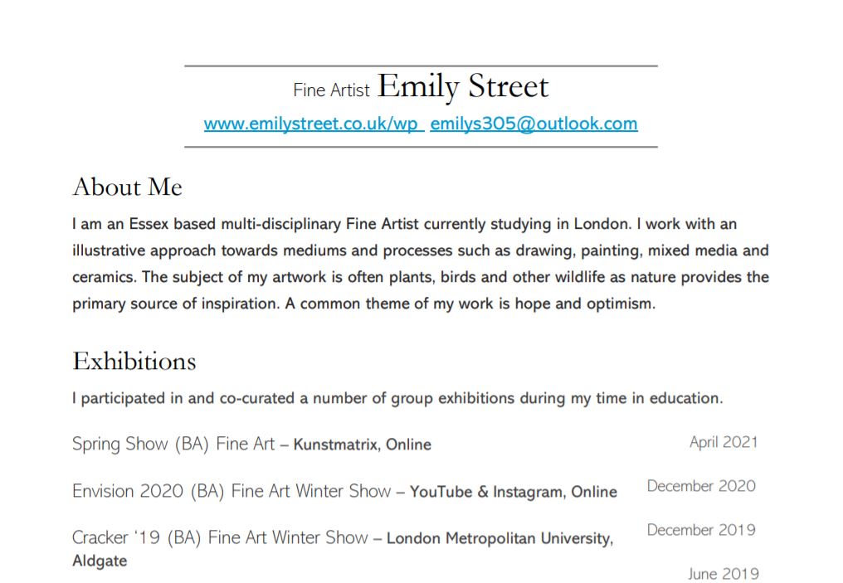This screenshot has width=843, height=583.
Task: Click London Metropolitan University venue text
Action: (x=500, y=538)
